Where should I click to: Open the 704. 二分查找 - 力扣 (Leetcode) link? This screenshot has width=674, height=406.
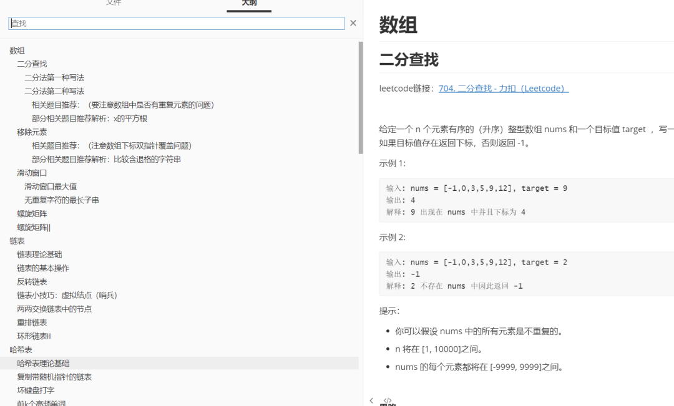504,89
